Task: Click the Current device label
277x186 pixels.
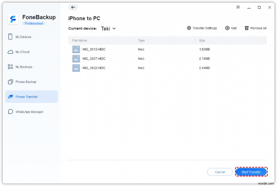Action: pyautogui.click(x=82, y=28)
